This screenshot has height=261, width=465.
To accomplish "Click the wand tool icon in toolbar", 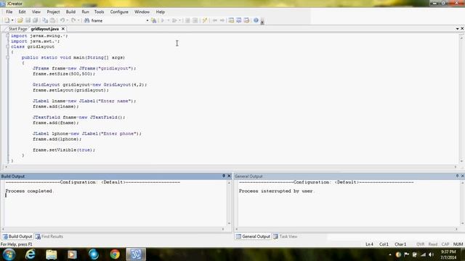I will click(205, 20).
